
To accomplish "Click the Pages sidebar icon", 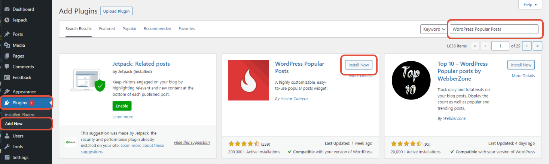I will tap(7, 56).
